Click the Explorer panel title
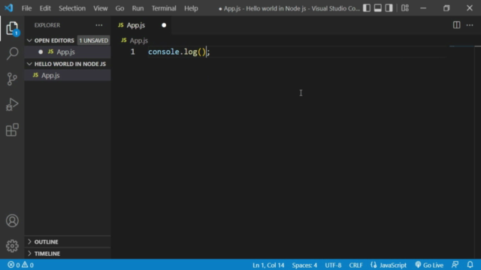 47,25
